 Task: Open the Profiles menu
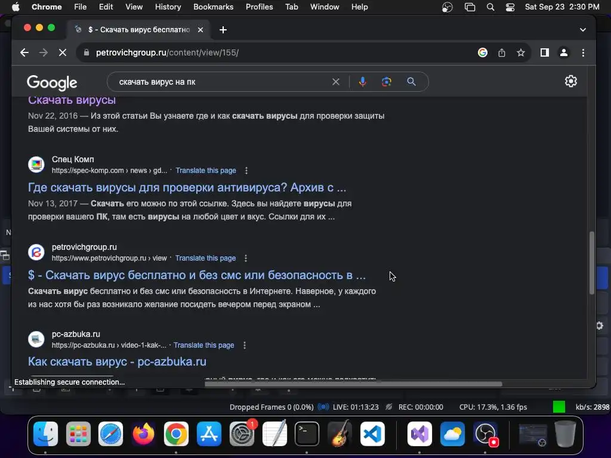(x=259, y=7)
